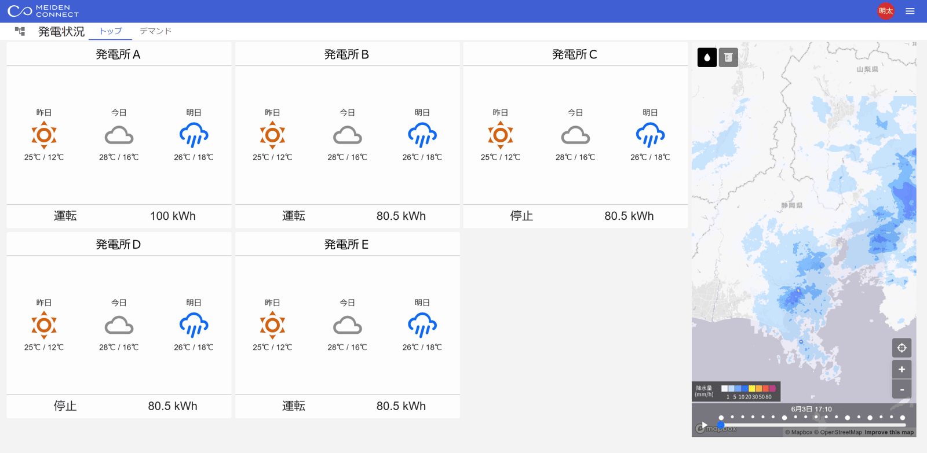927x453 pixels.
Task: Click the magenta 80 mm/h legend swatch
Action: pos(772,389)
